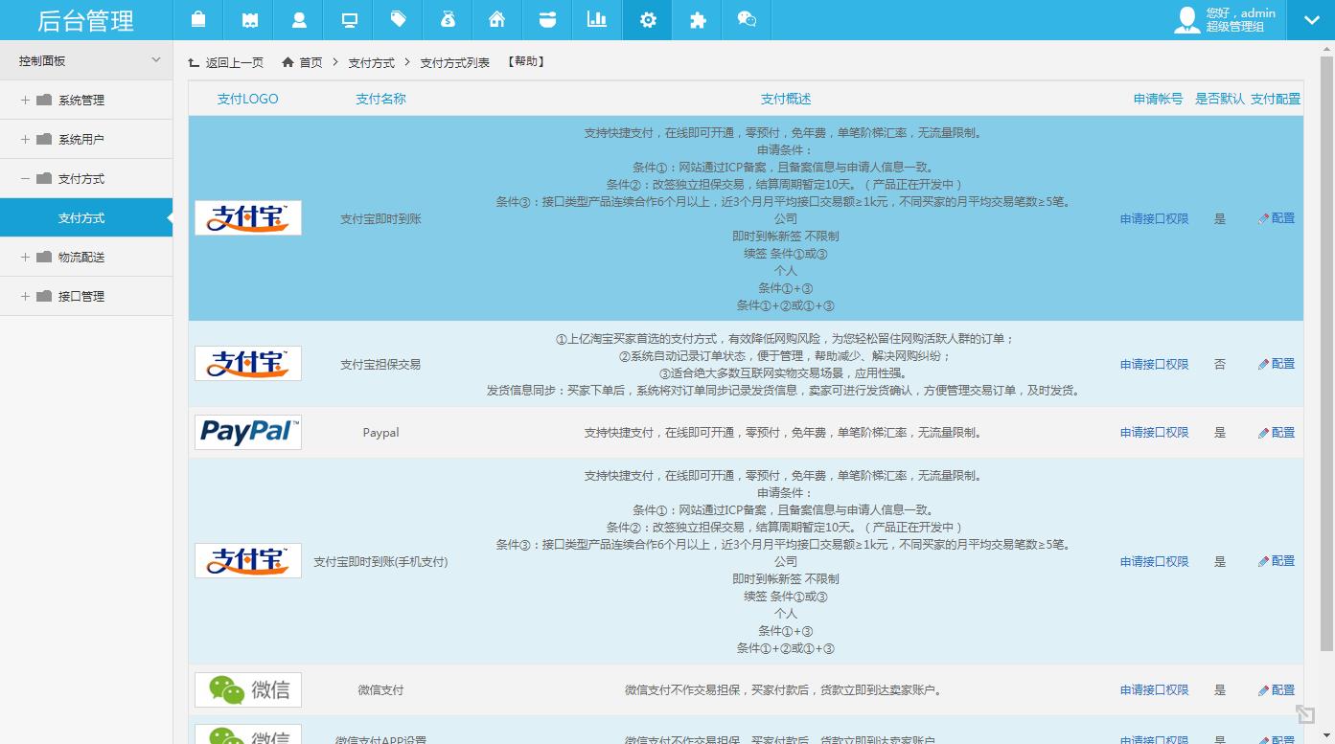The width and height of the screenshot is (1335, 744).
Task: Open the coupon/receipt icon in top navigation
Action: (x=249, y=20)
